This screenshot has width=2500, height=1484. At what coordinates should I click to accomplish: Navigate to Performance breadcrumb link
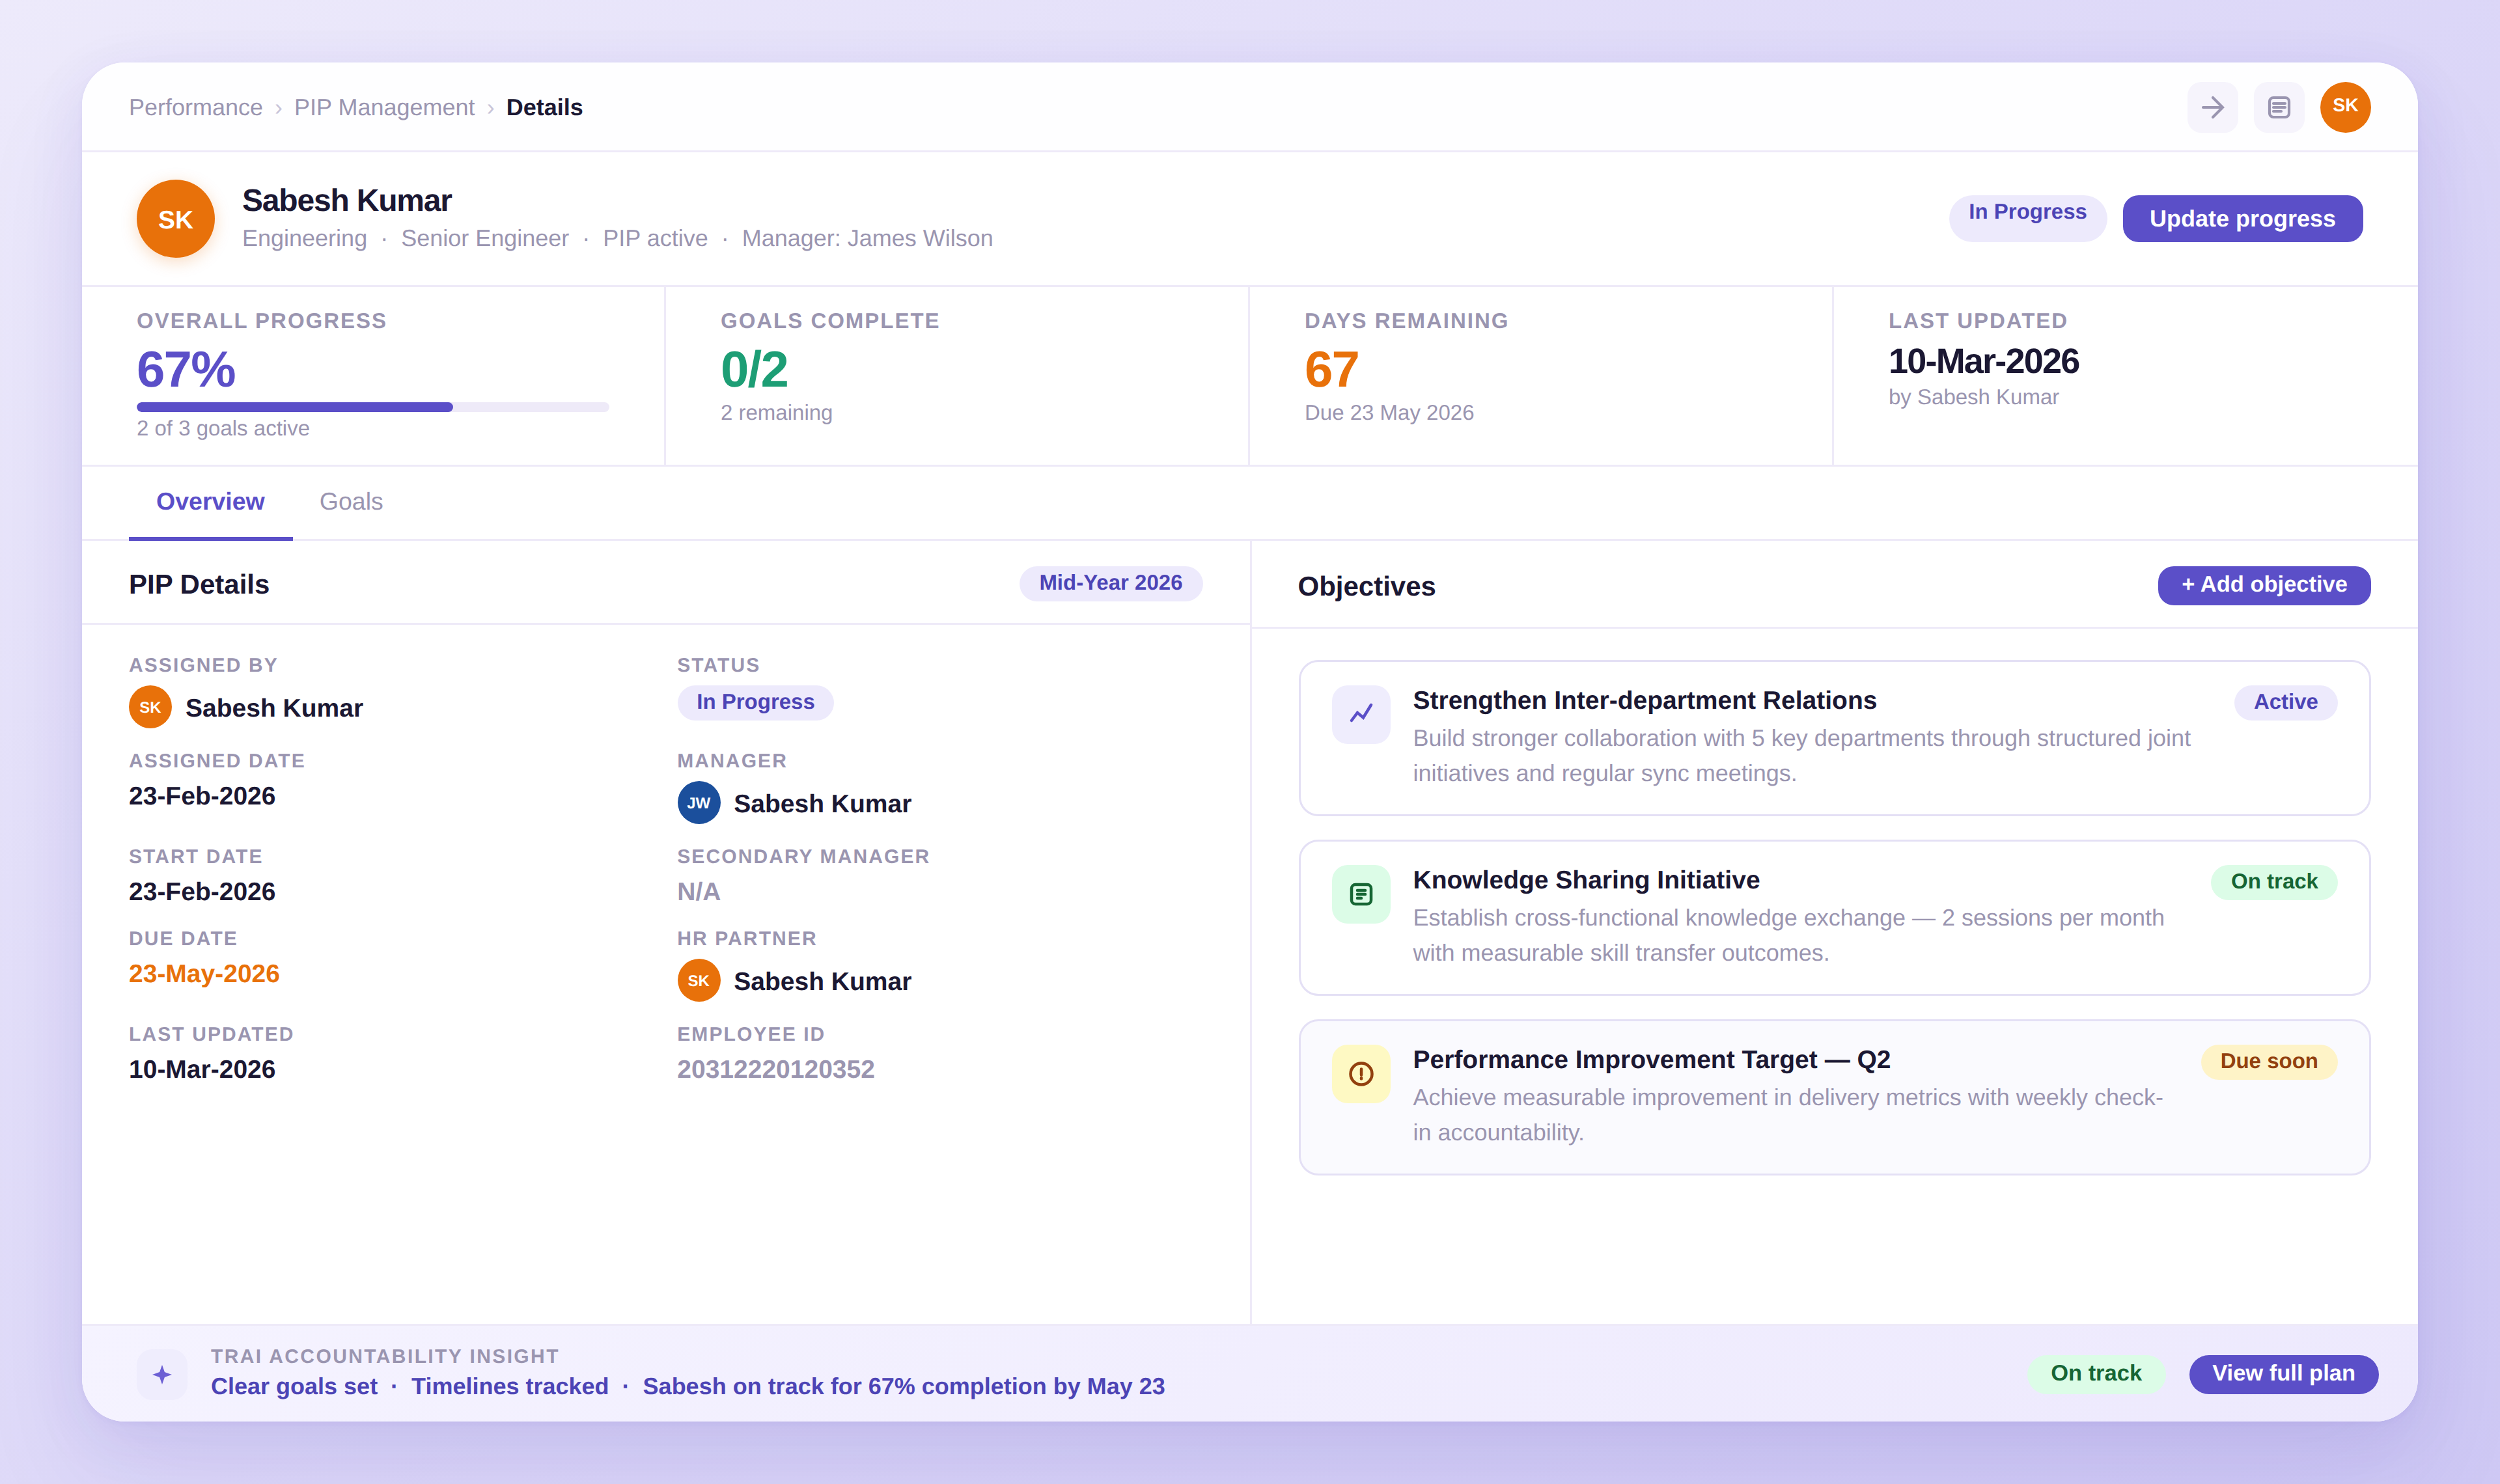tap(195, 107)
